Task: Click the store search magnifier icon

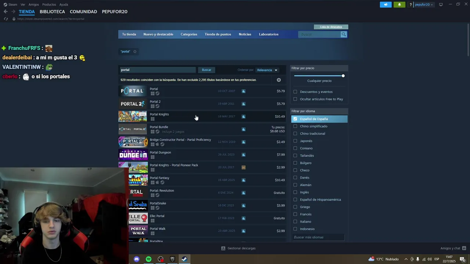Action: [x=344, y=34]
